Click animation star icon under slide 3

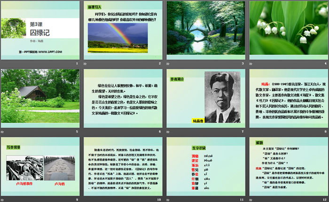(x=168, y=64)
